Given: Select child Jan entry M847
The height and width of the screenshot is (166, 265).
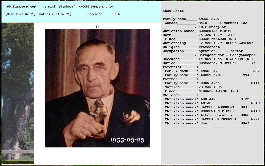Looking at the screenshot, I should pos(204,123).
